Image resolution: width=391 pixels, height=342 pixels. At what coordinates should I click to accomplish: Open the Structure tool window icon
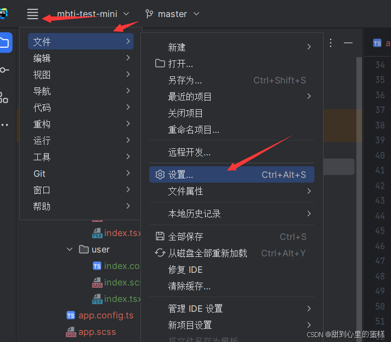click(4, 98)
